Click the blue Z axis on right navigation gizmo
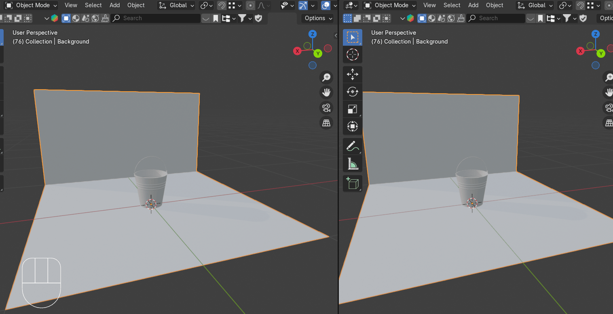 595,34
